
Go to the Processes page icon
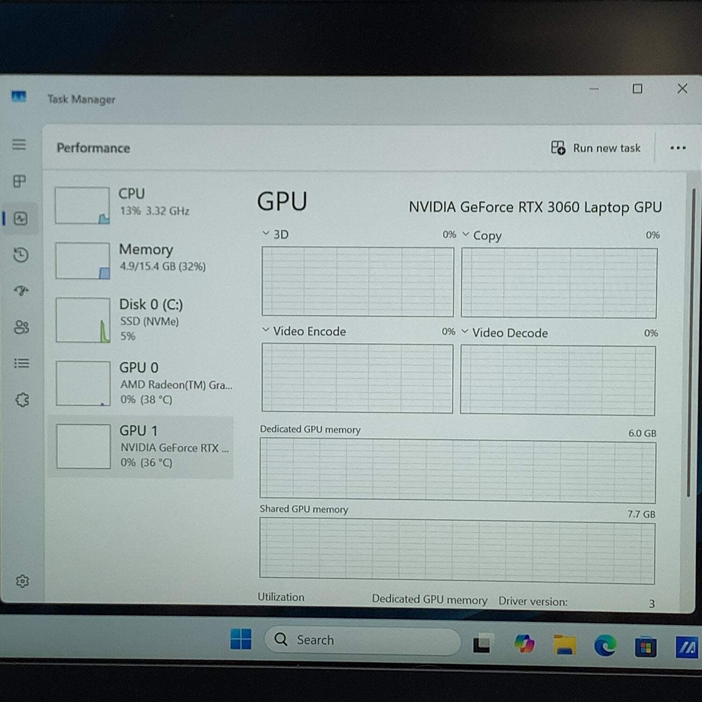[20, 181]
